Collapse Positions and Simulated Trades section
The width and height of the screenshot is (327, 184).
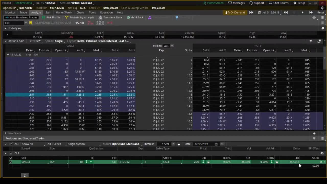coord(314,139)
